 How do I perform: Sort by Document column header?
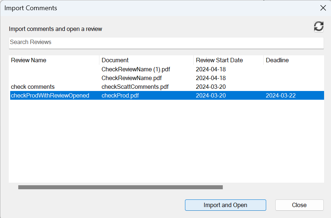pyautogui.click(x=115, y=60)
